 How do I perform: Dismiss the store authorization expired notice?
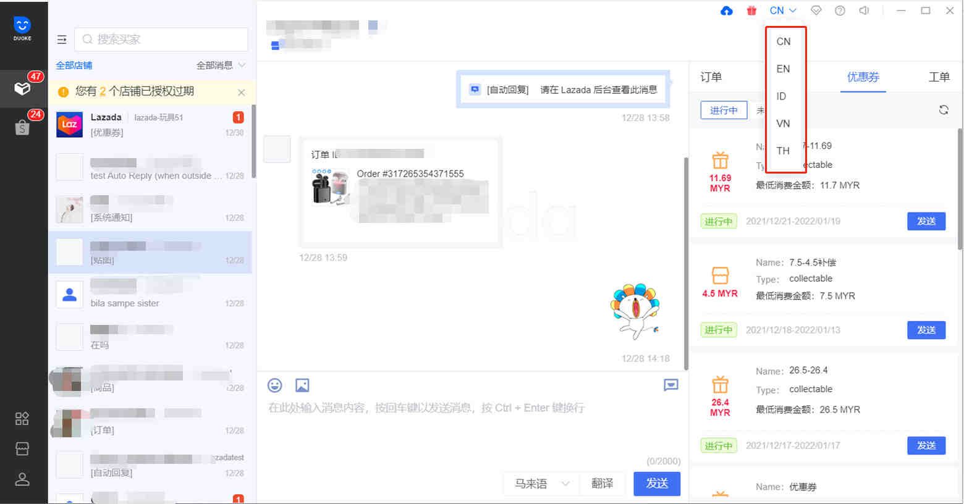(241, 92)
